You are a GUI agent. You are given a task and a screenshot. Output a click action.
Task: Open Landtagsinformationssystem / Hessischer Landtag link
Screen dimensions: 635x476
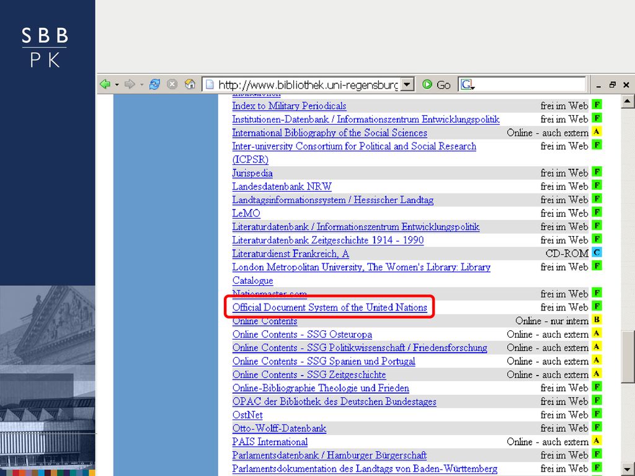point(333,200)
